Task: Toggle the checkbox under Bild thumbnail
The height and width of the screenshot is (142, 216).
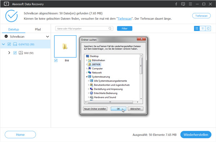Action: pos(56,61)
